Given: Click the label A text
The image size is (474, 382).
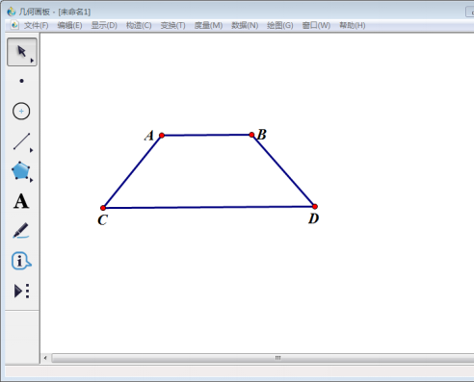Looking at the screenshot, I should coord(149,136).
